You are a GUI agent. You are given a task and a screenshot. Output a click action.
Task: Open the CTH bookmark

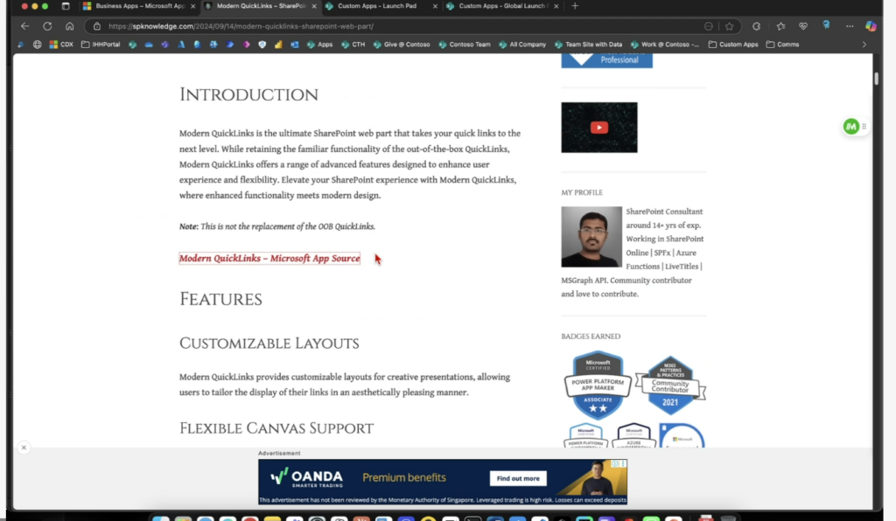(x=353, y=45)
